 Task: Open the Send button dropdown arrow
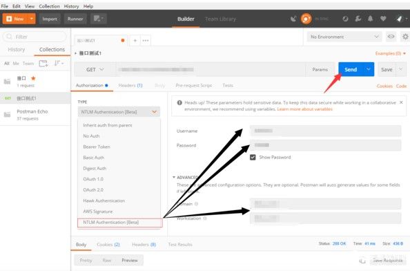[x=369, y=69]
